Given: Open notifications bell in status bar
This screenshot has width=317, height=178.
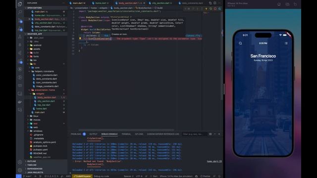Looking at the screenshot, I should (219, 176).
